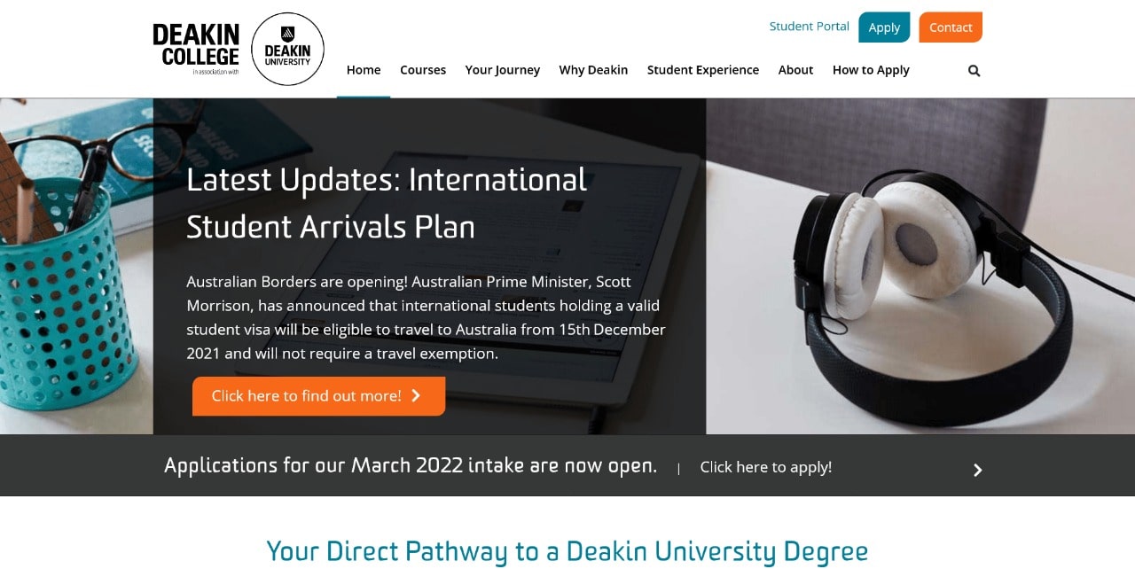The height and width of the screenshot is (569, 1135).
Task: Click 'Click here to find out more!' button
Action: pyautogui.click(x=318, y=396)
